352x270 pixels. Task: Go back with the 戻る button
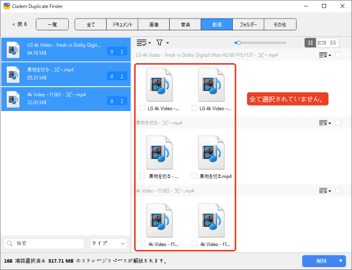(20, 24)
